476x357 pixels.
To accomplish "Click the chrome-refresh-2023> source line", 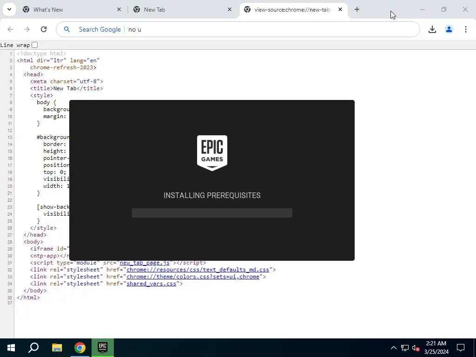I will 63,67.
